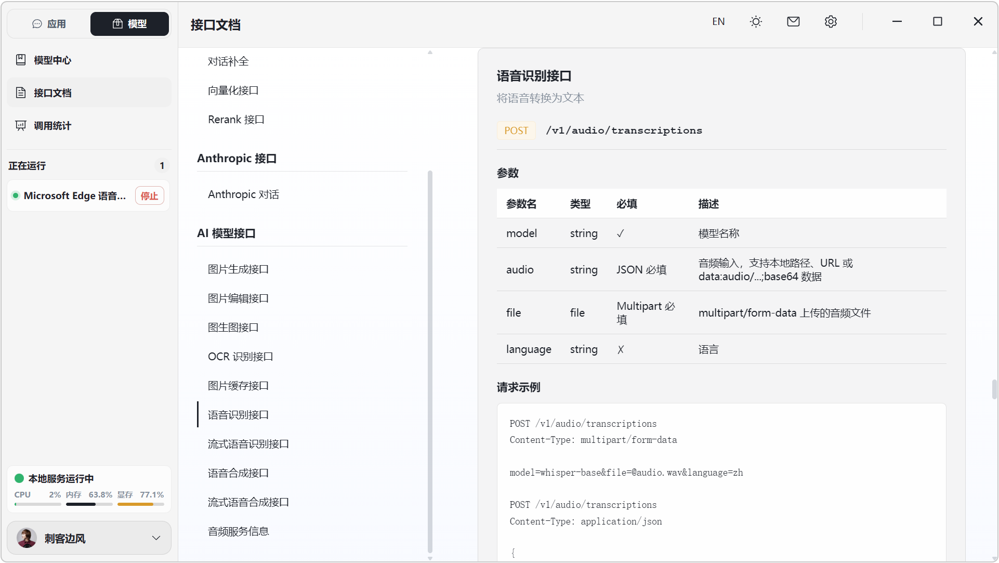999x563 pixels.
Task: Click the 显存 usage progress bar
Action: pos(141,504)
